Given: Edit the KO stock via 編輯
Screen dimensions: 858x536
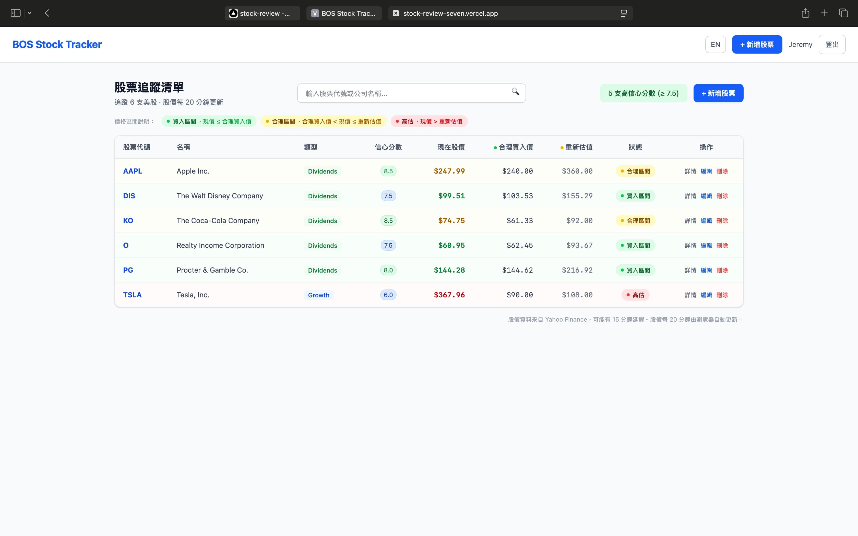Looking at the screenshot, I should [x=706, y=221].
